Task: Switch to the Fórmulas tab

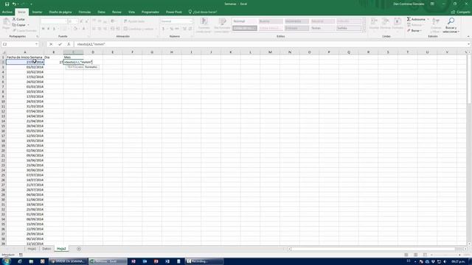Action: coord(85,12)
